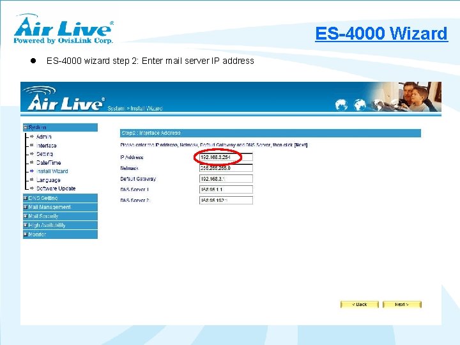The width and height of the screenshot is (460, 345).
Task: Click the Next button
Action: point(402,305)
